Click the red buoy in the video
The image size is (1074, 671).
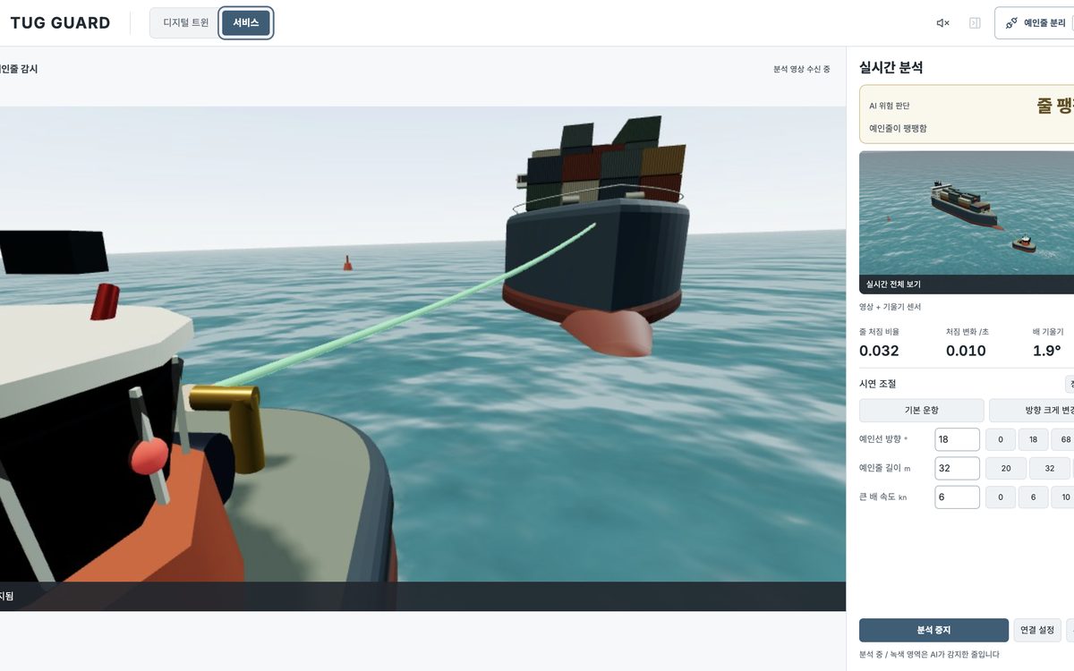(347, 262)
